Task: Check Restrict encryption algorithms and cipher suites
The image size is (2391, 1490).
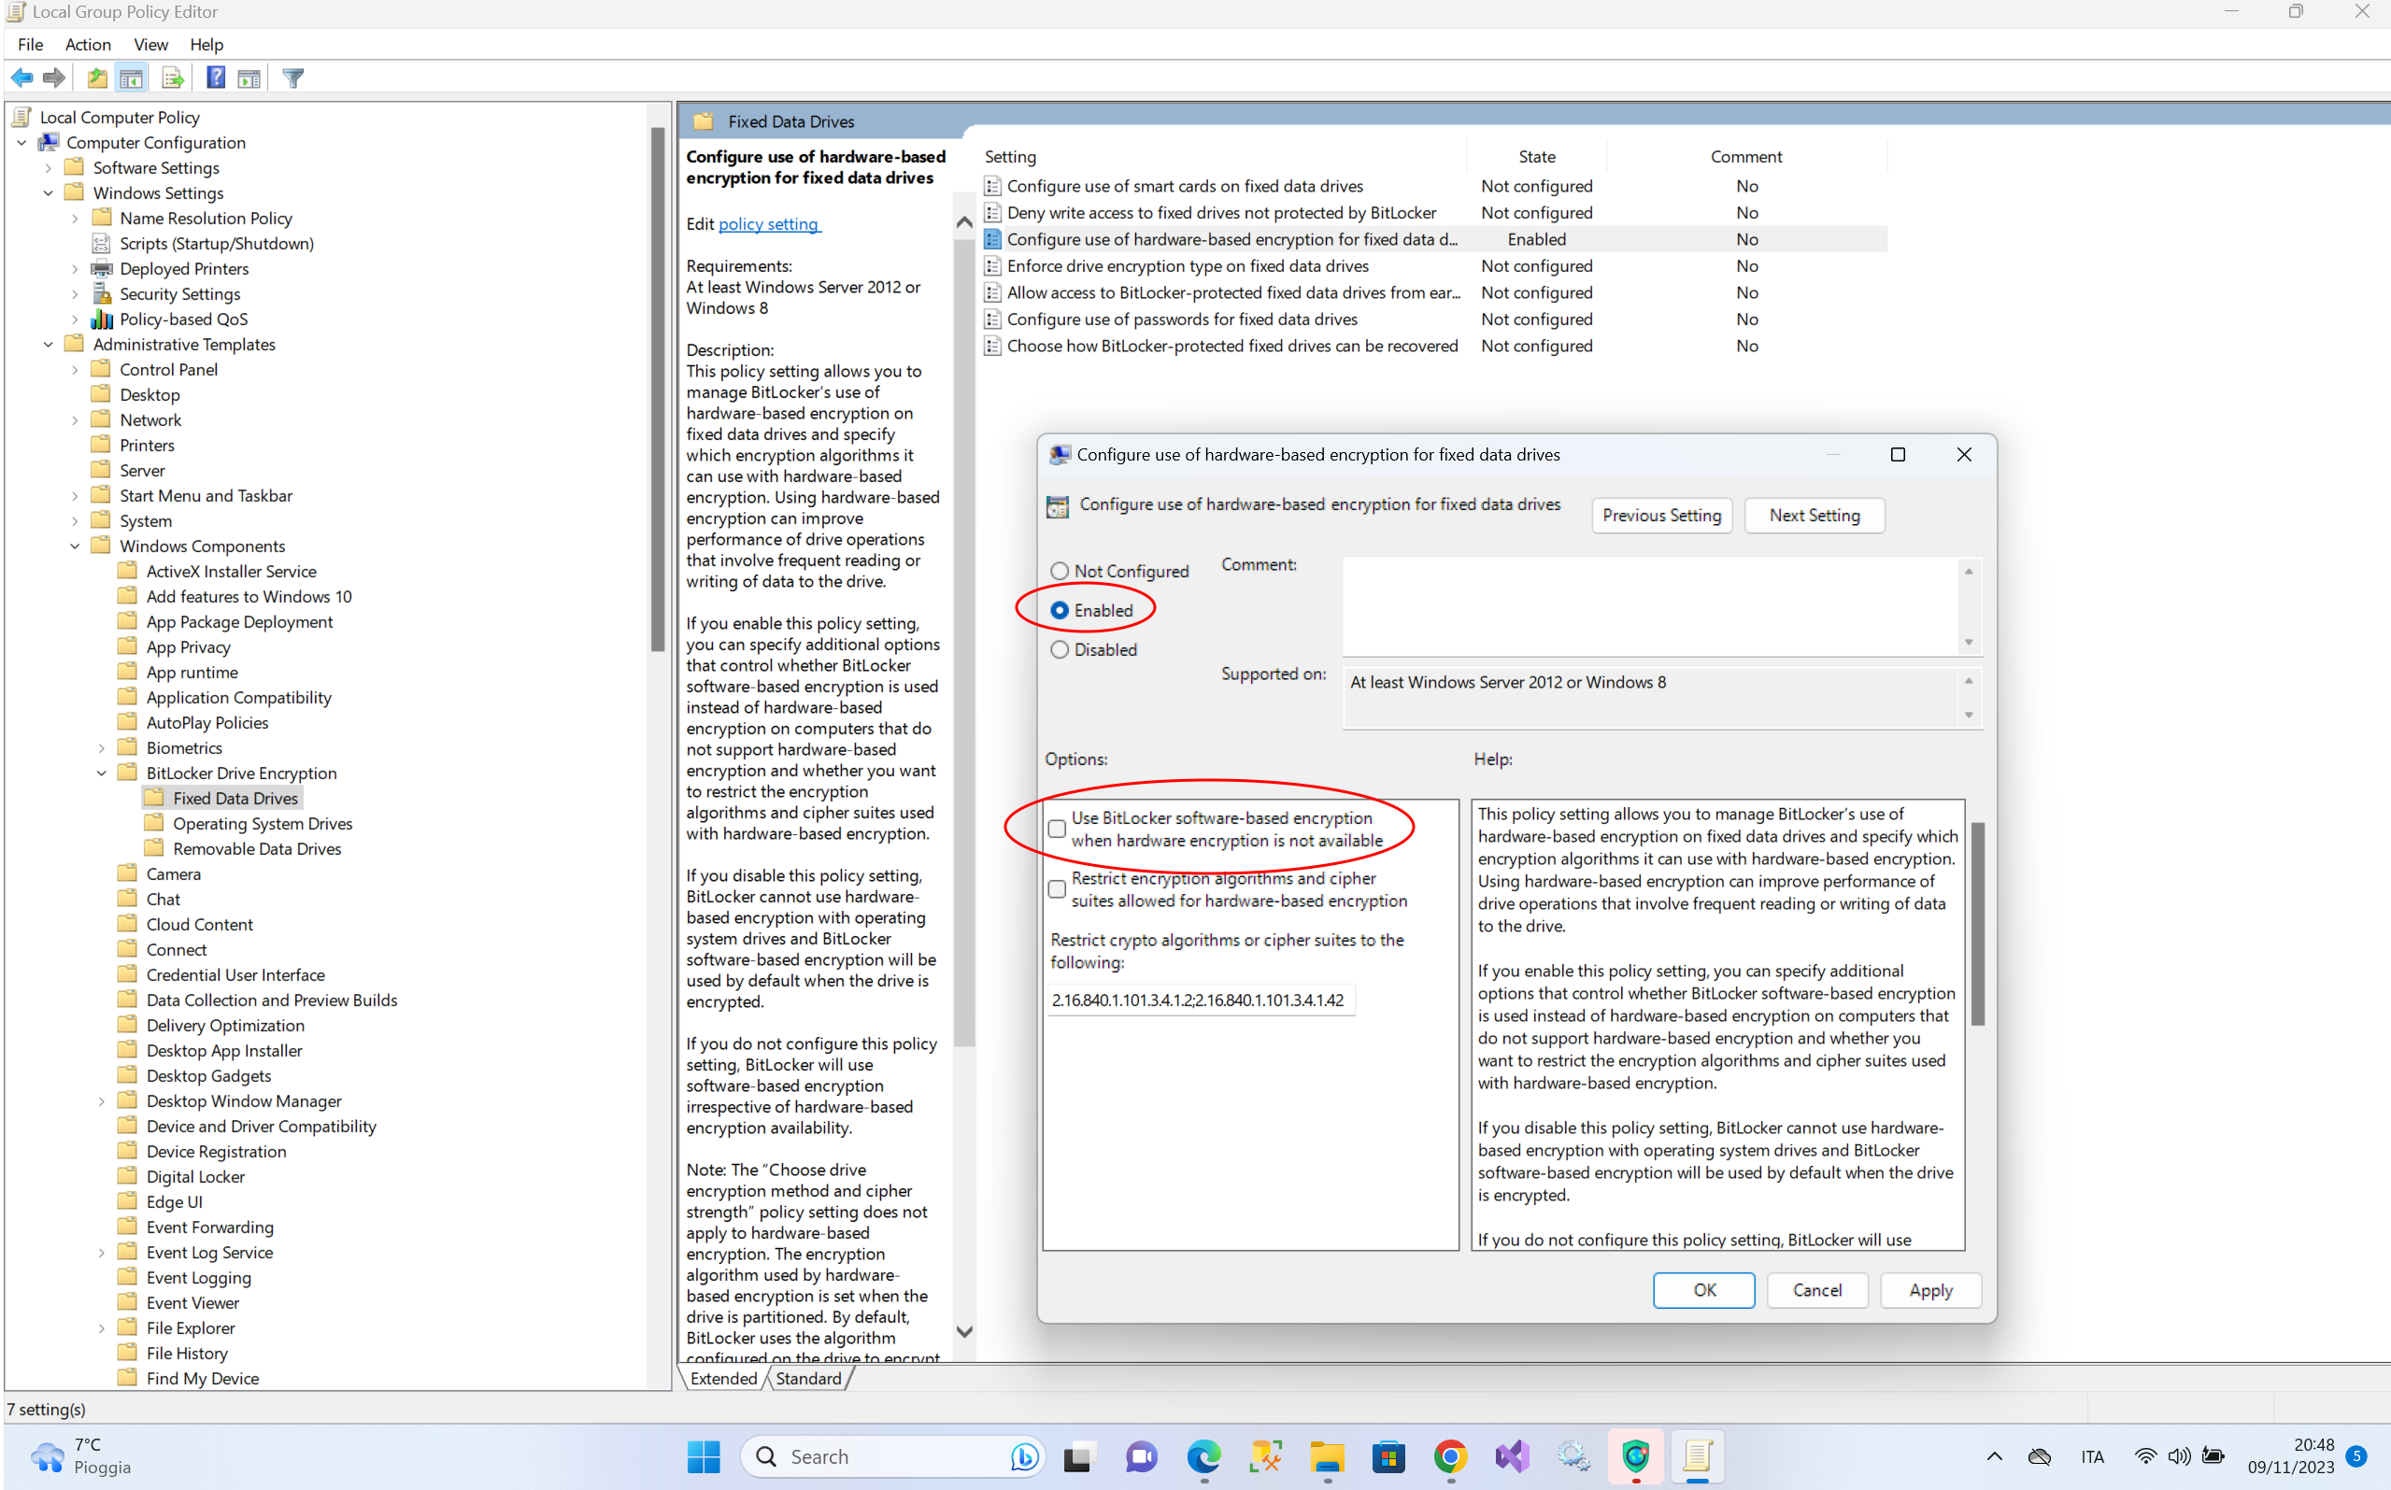Action: pos(1057,889)
